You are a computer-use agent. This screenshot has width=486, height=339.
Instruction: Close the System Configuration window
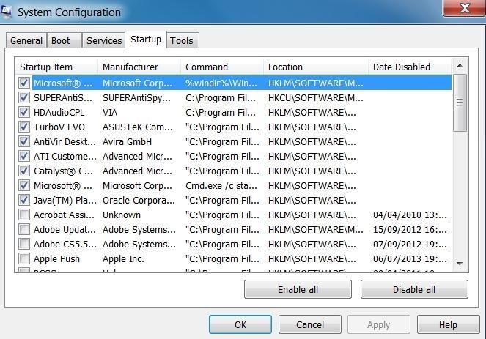pyautogui.click(x=464, y=8)
